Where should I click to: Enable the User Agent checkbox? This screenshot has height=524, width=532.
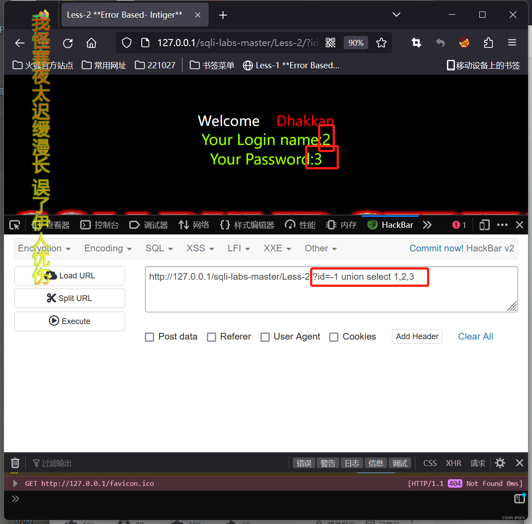(x=265, y=337)
